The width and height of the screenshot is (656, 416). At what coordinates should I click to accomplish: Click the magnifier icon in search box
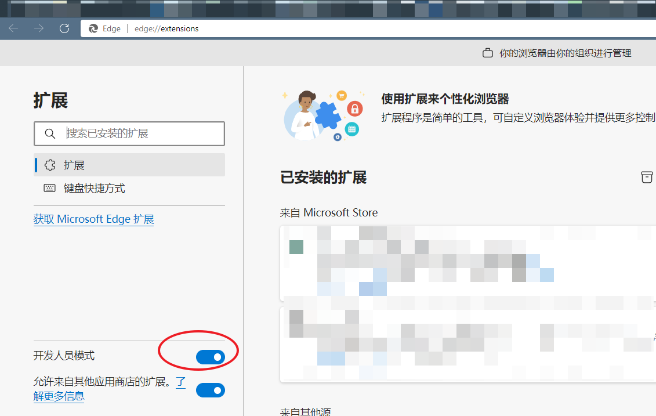coord(49,134)
